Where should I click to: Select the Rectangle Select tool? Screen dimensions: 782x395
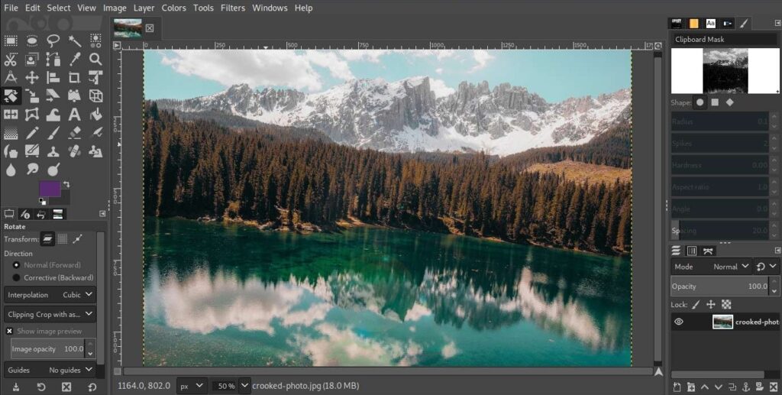pos(11,40)
